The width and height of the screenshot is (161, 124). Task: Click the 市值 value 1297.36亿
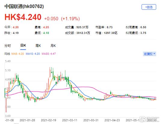click(x=110, y=33)
